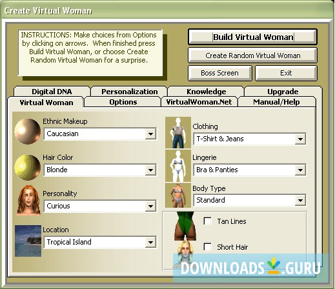335x289 pixels.
Task: Click the green swimsuit Tan Lines image
Action: [x=185, y=226]
